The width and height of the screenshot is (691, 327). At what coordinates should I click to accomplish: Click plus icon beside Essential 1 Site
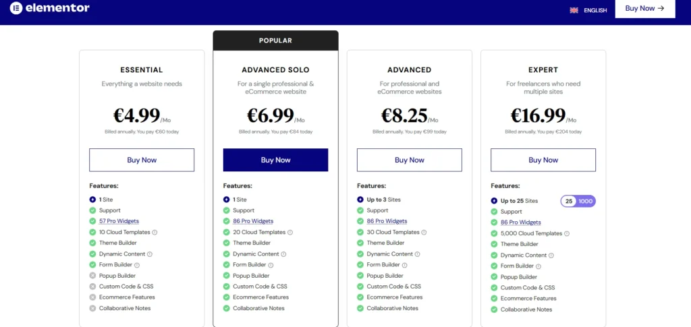tap(92, 200)
